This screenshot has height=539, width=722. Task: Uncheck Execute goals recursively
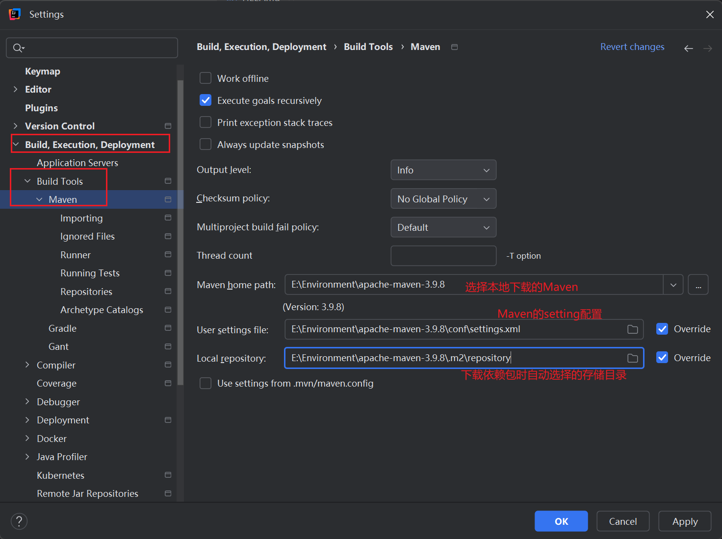click(206, 100)
